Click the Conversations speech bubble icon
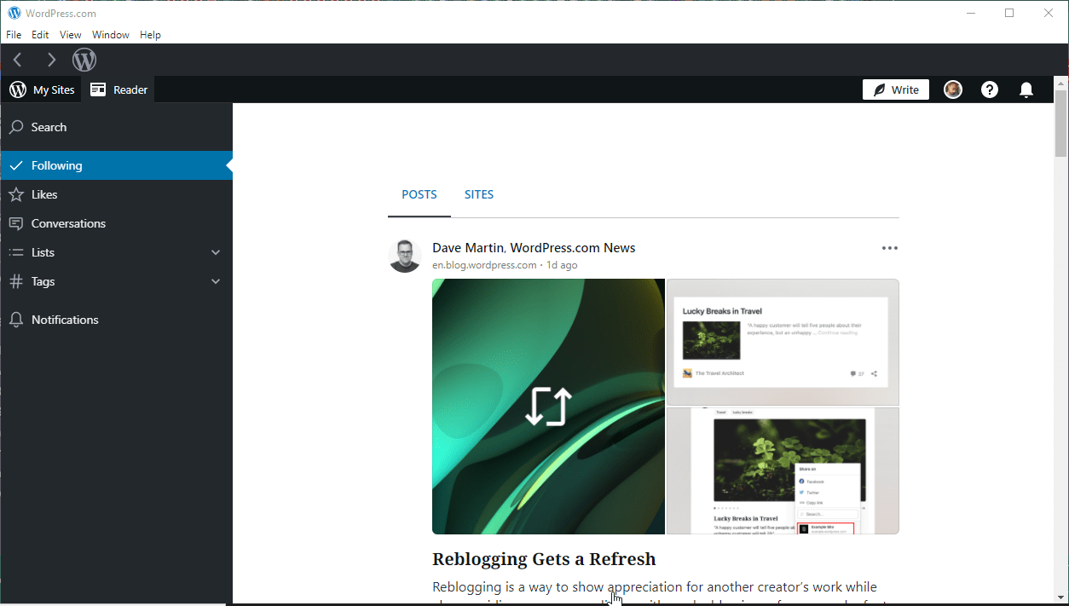1069x606 pixels. (x=15, y=223)
